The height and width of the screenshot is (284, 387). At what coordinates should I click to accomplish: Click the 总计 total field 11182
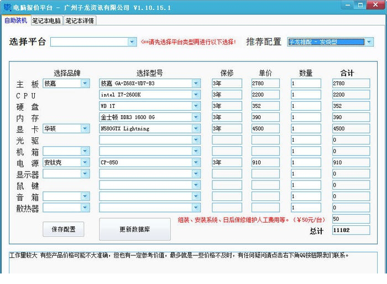(351, 230)
